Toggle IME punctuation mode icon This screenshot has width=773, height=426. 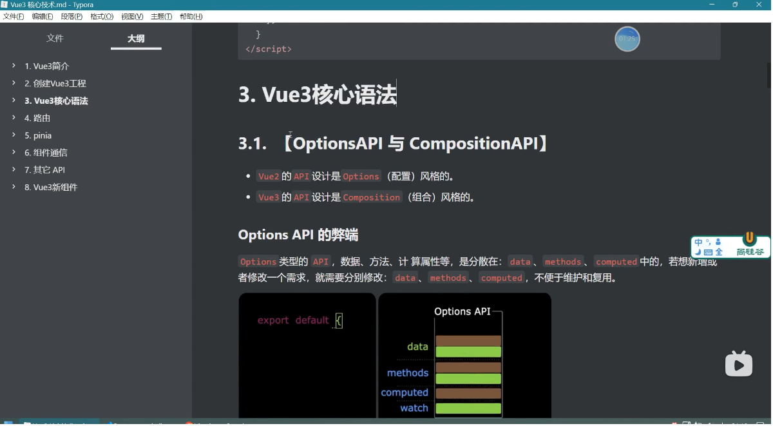pos(708,242)
